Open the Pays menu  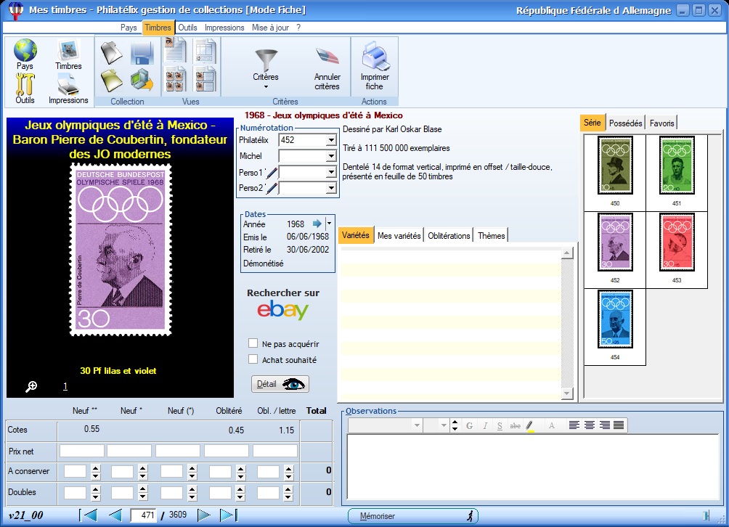pos(129,28)
